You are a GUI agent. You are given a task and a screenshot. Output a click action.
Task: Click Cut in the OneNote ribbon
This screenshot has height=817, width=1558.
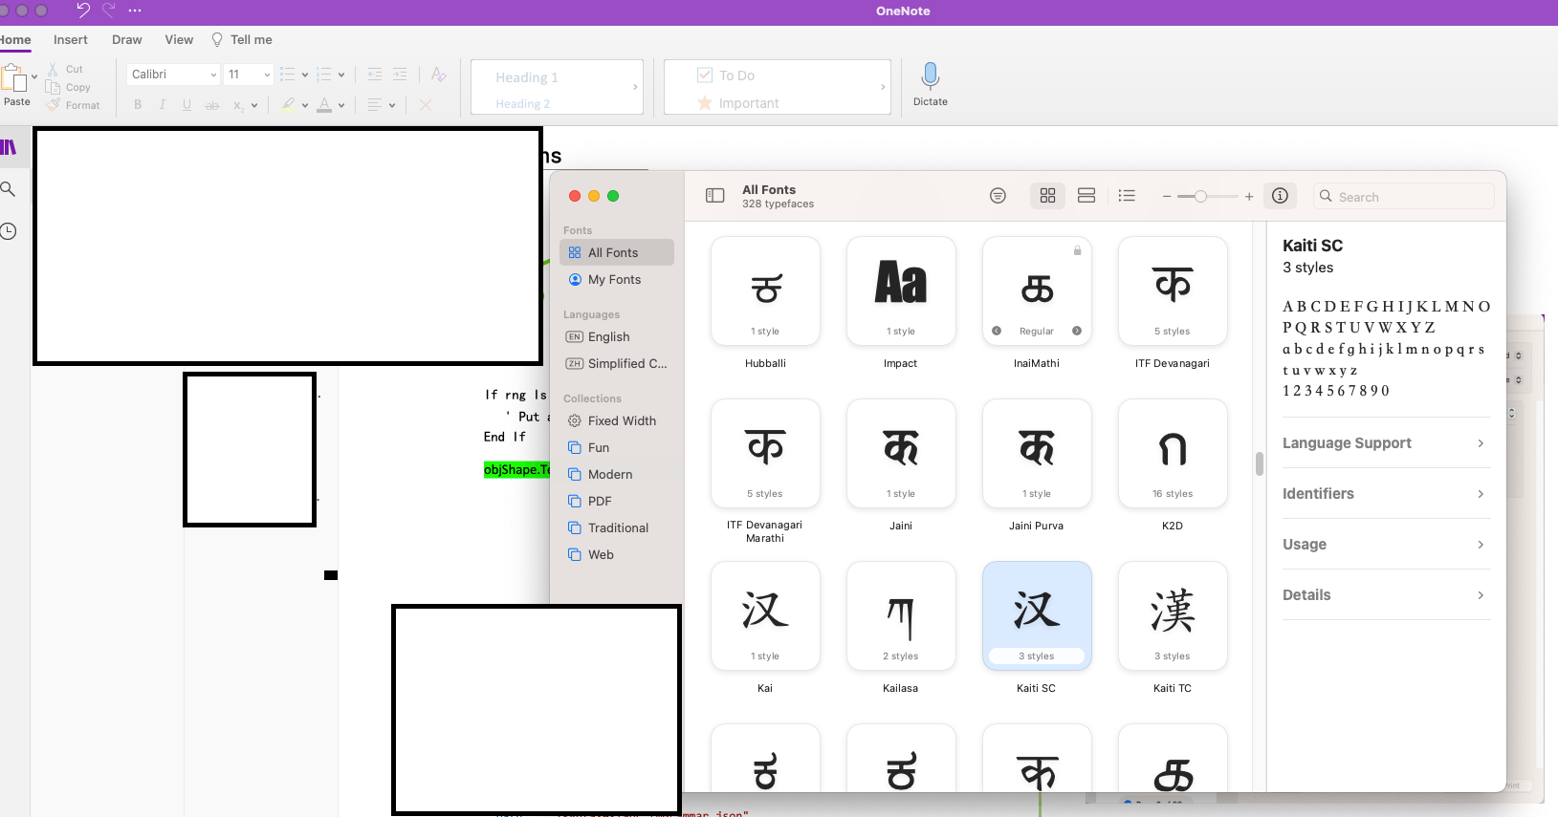tap(65, 69)
